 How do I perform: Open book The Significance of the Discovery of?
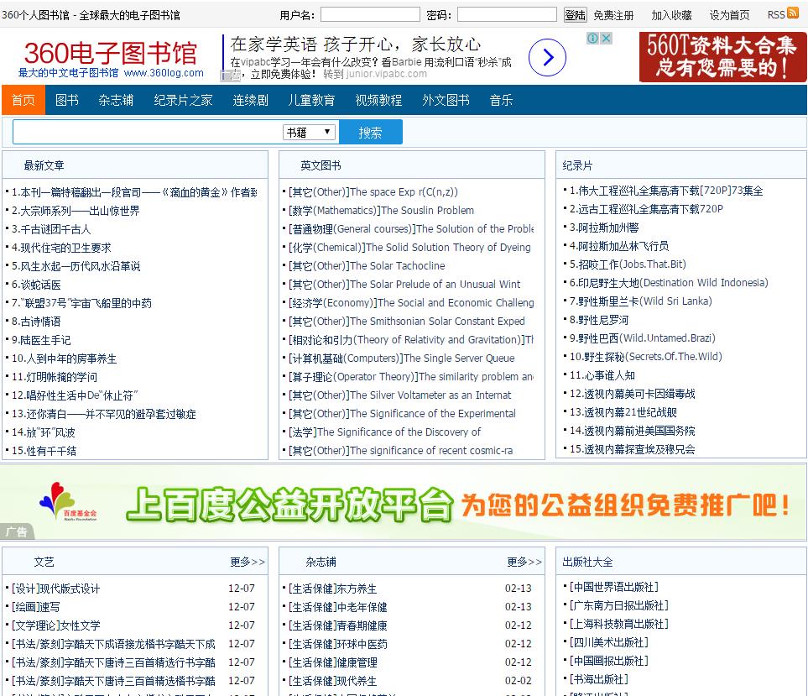(384, 432)
